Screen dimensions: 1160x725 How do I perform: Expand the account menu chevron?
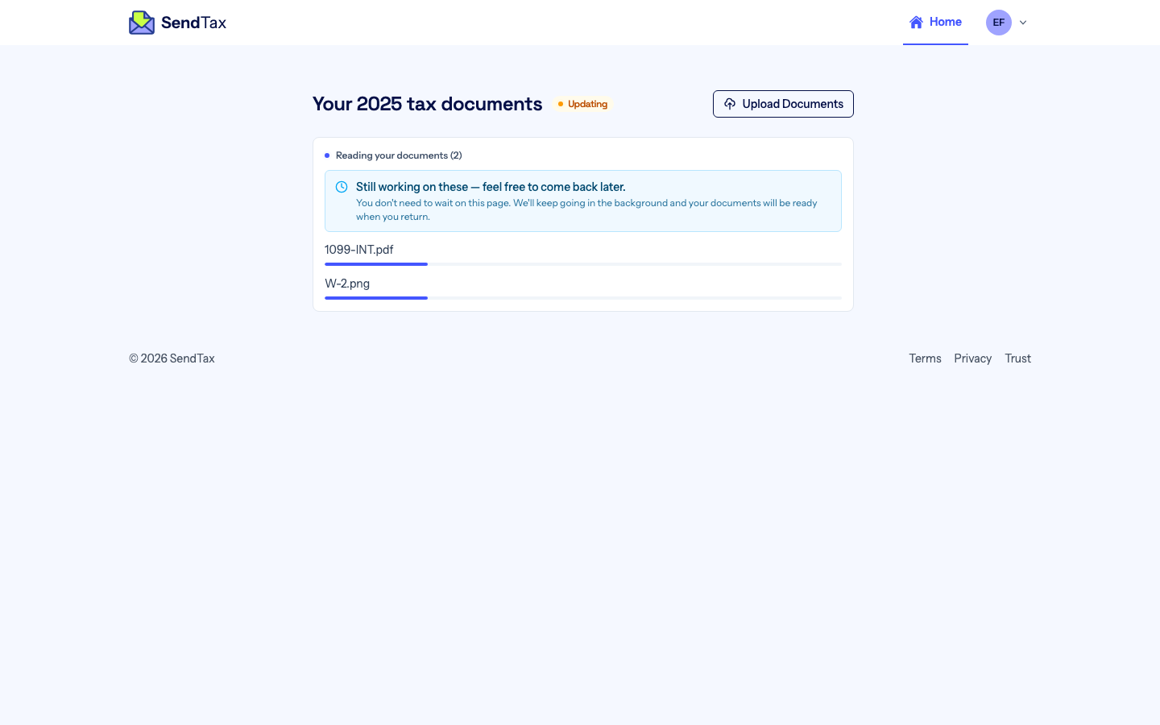click(1023, 23)
